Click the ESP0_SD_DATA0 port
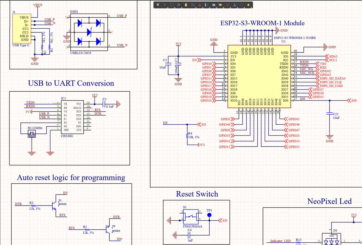Screen dimensions: 362x245 pyautogui.click(x=331, y=78)
